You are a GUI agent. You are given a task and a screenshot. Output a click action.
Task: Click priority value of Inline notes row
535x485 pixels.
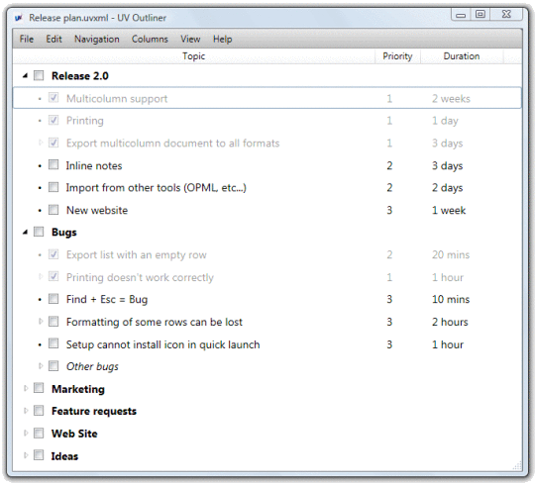click(x=389, y=165)
